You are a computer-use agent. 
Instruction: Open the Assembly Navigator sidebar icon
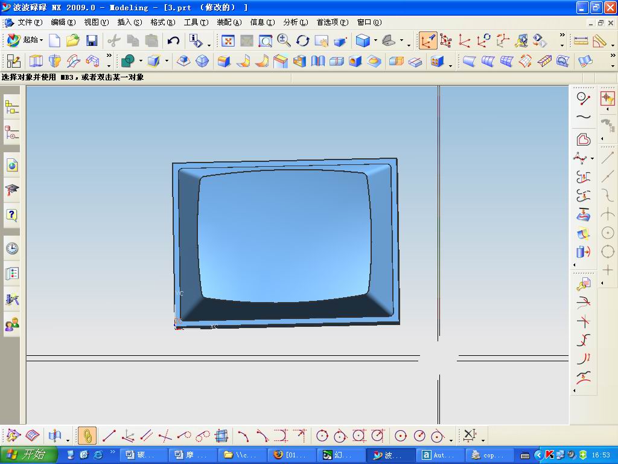click(x=12, y=107)
